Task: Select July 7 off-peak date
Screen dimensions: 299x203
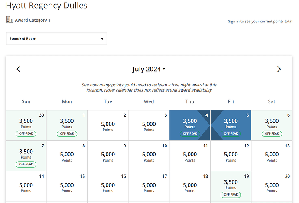Action: point(26,156)
